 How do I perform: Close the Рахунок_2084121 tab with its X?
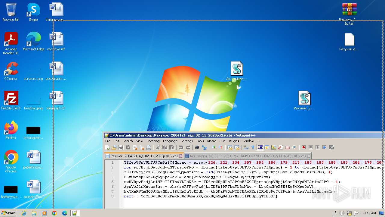[180, 156]
